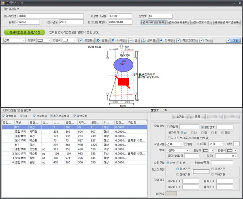Select row 1 결함부위 포인트
The image size is (243, 199).
(75, 149)
